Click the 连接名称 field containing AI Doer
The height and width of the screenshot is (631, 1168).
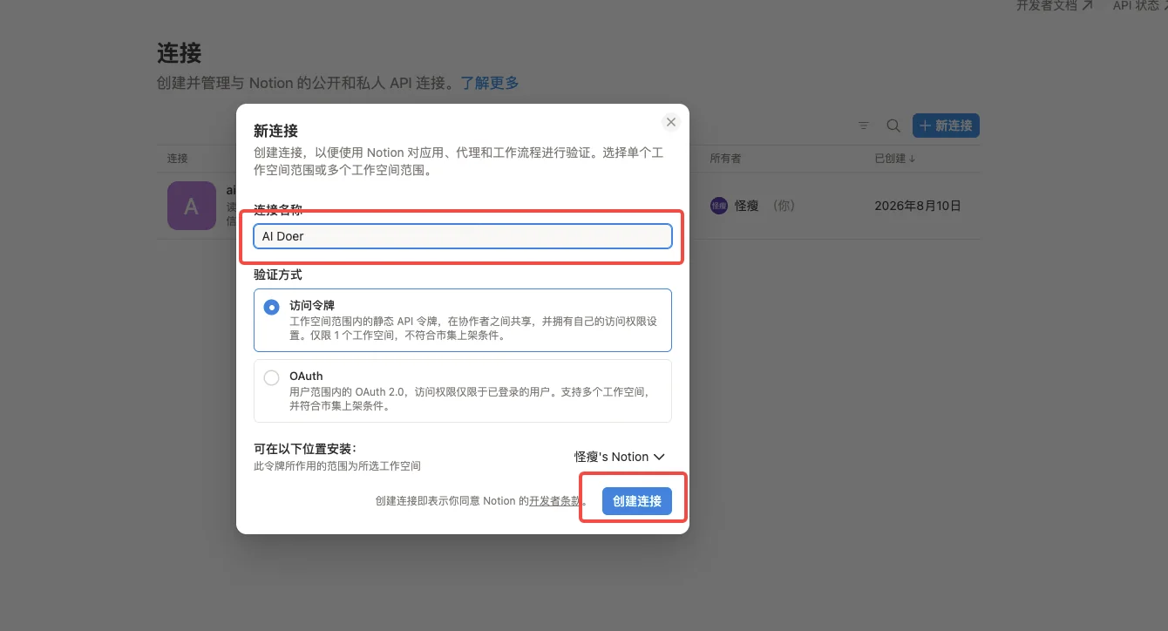[463, 236]
